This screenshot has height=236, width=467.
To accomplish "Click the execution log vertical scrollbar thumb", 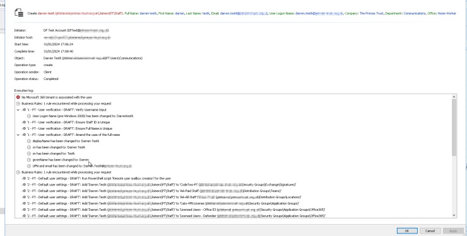I will coord(454,127).
